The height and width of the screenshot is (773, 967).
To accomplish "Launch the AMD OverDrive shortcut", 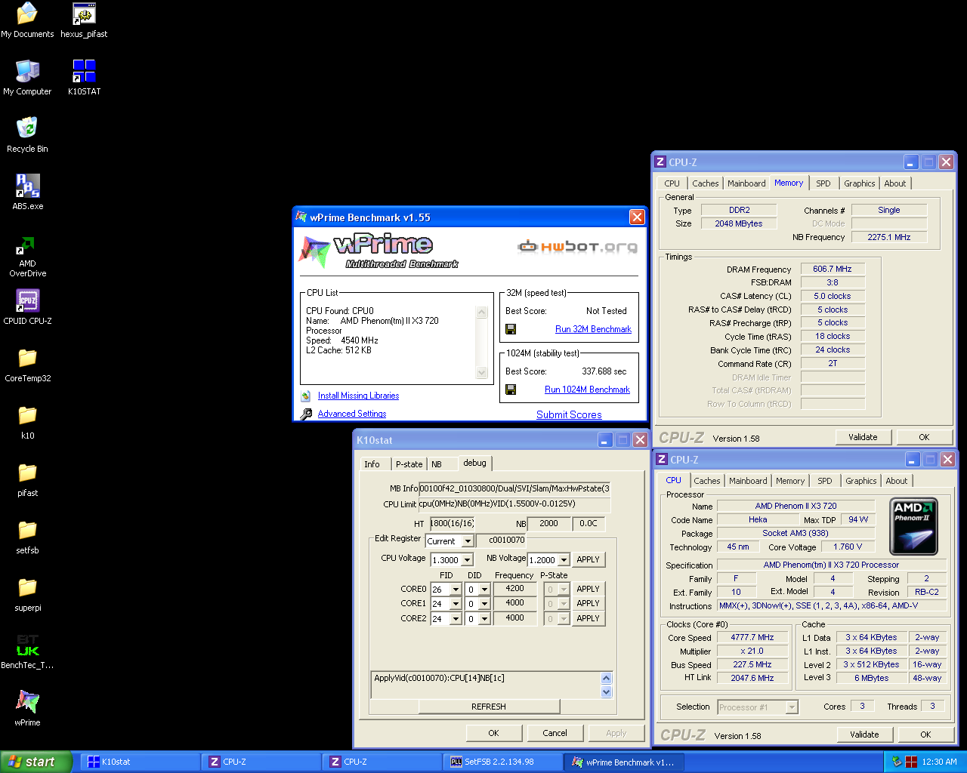I will [x=27, y=257].
